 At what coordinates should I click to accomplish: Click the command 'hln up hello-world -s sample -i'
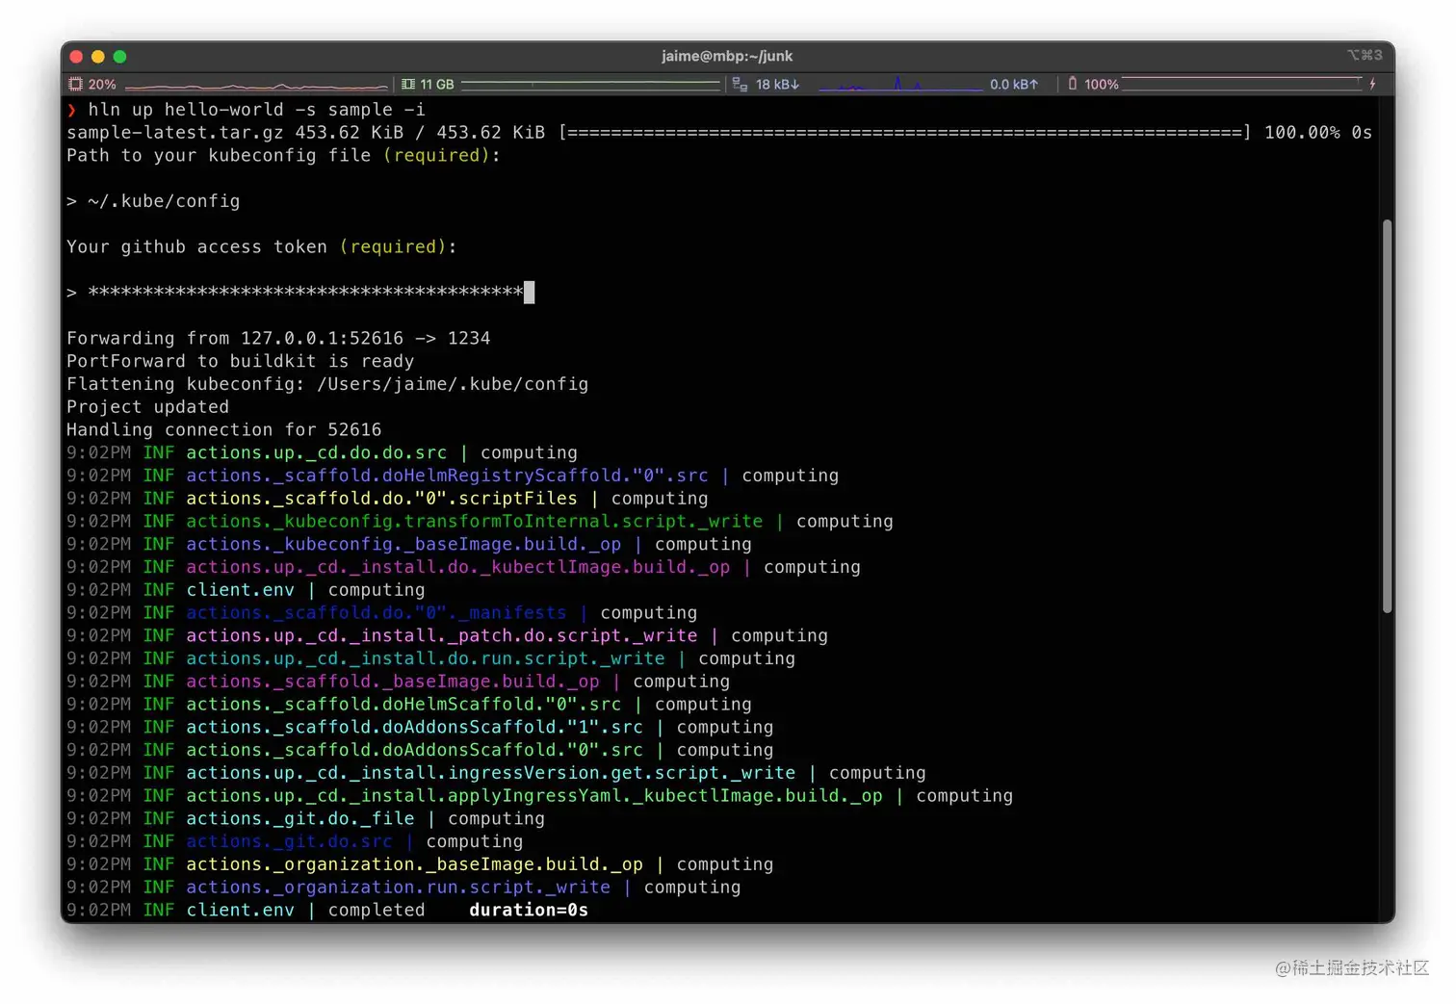[256, 110]
